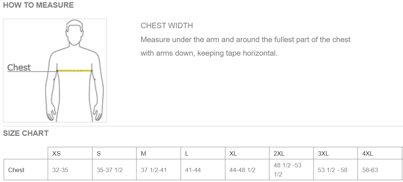The height and width of the screenshot is (182, 403).
Task: Click the yellow measuring tape on the diagram
Action: 75,70
